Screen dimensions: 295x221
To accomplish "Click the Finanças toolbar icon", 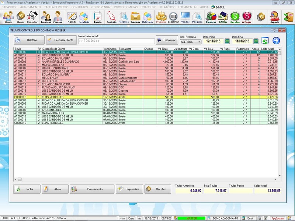I will coord(211,17).
